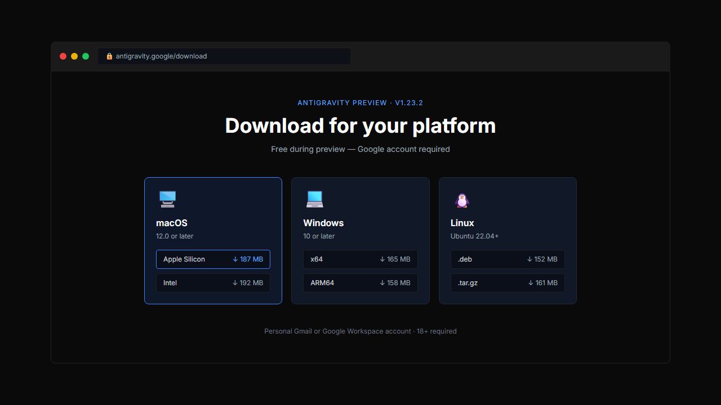Click "Free during preview — Google account required"
The width and height of the screenshot is (721, 405).
point(360,149)
